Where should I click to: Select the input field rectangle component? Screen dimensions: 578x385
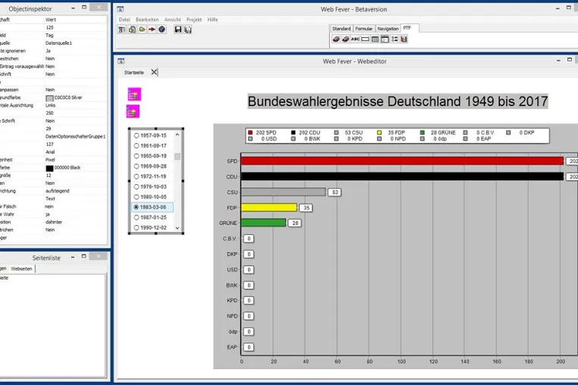[365, 39]
